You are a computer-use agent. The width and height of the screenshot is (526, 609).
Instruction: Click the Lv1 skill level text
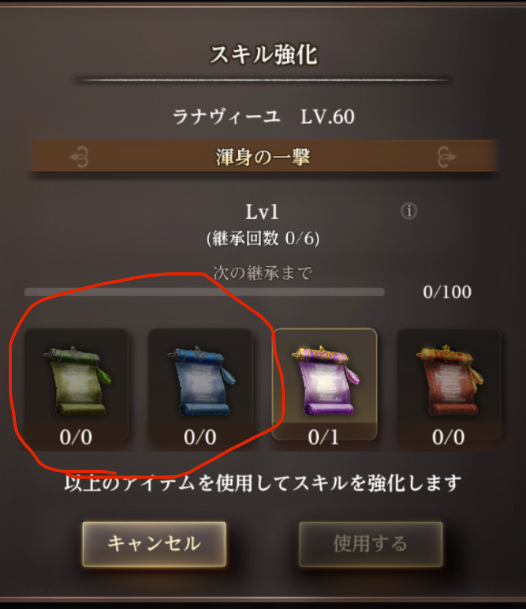(x=262, y=212)
